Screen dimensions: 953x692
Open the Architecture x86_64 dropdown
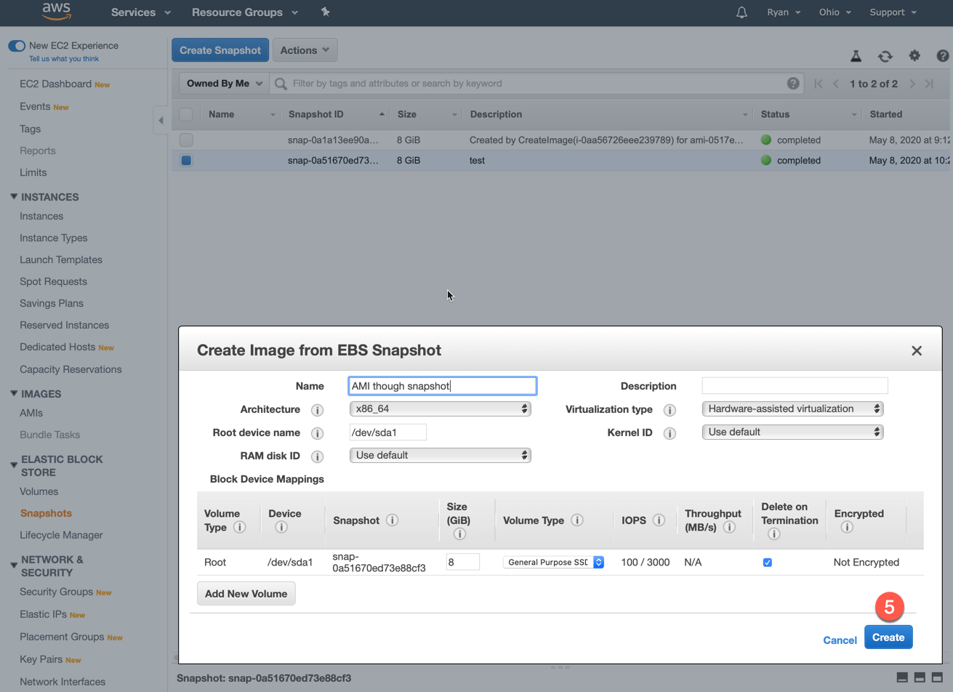(440, 409)
